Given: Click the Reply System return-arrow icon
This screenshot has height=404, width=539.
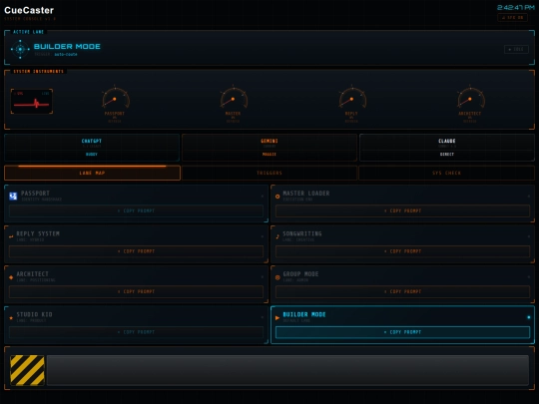Looking at the screenshot, I should point(11,236).
